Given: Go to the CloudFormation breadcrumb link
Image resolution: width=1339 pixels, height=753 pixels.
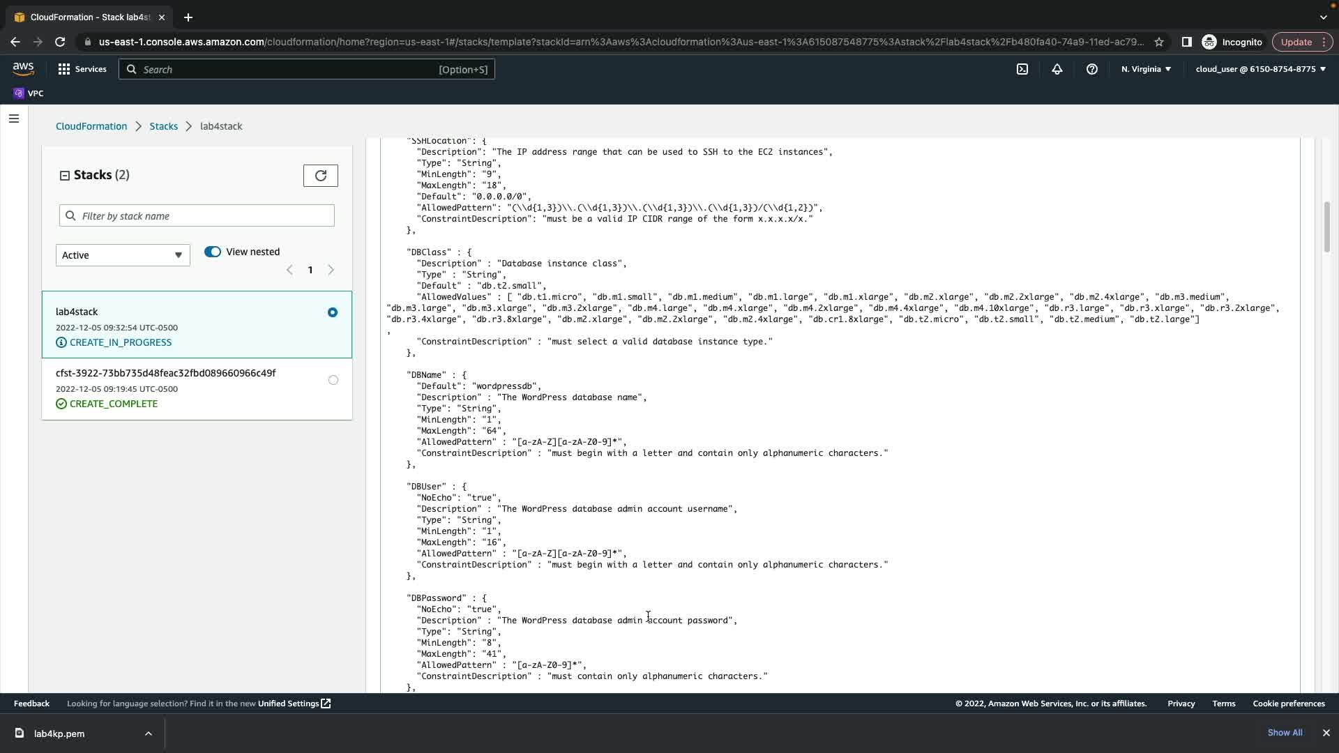Looking at the screenshot, I should (91, 126).
